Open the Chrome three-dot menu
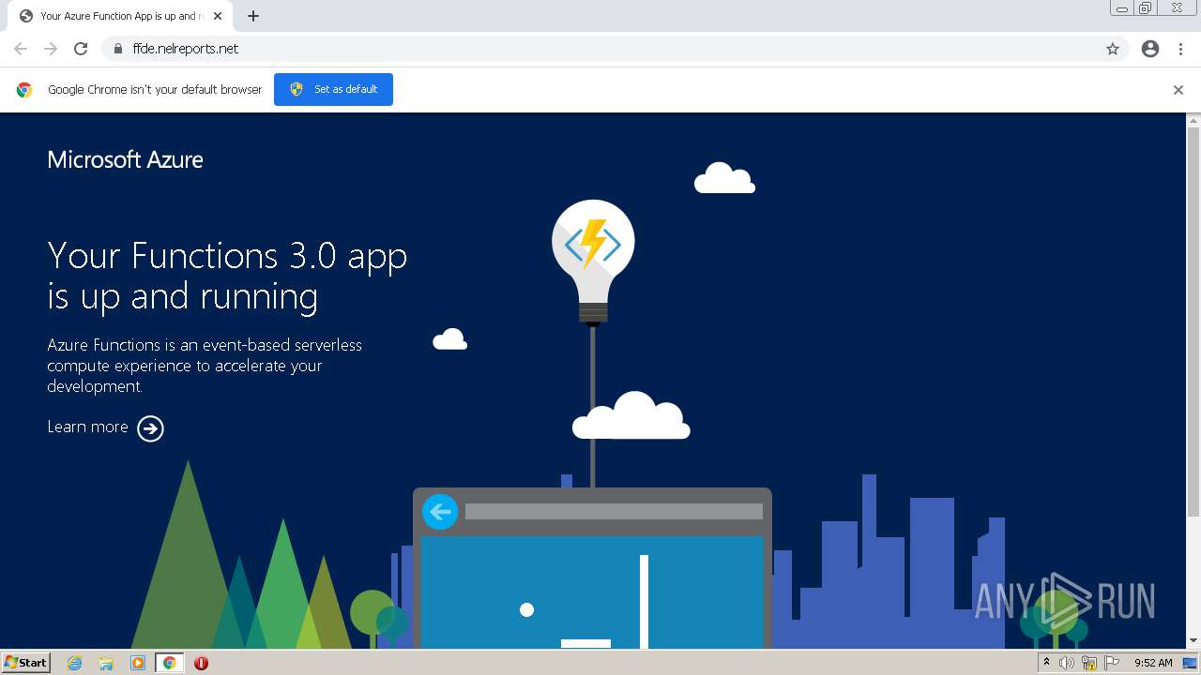The width and height of the screenshot is (1201, 675). [x=1180, y=49]
